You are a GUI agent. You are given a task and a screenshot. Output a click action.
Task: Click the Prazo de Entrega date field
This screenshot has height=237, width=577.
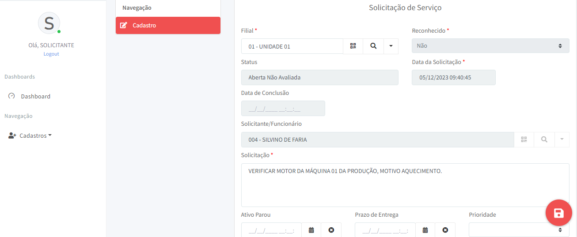coord(385,230)
